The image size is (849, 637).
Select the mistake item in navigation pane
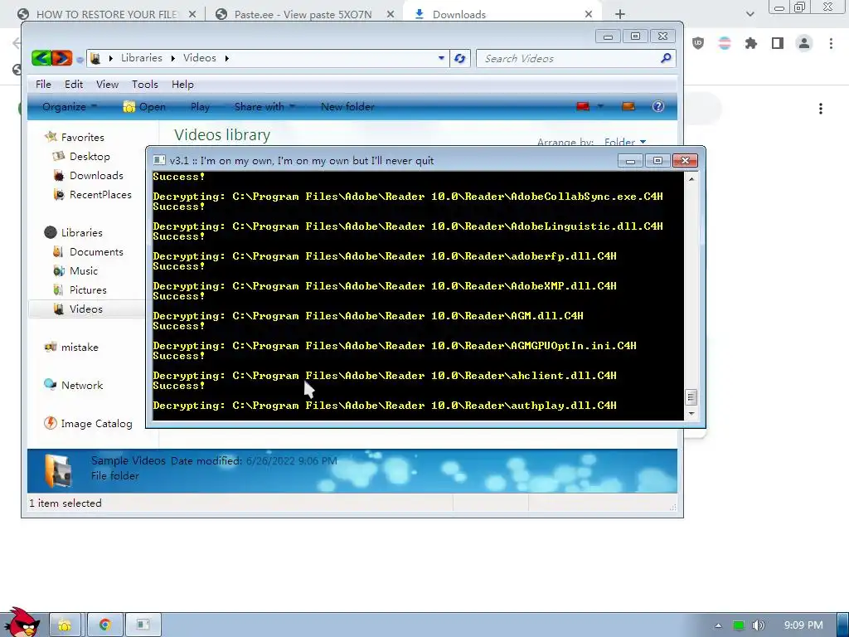point(79,348)
